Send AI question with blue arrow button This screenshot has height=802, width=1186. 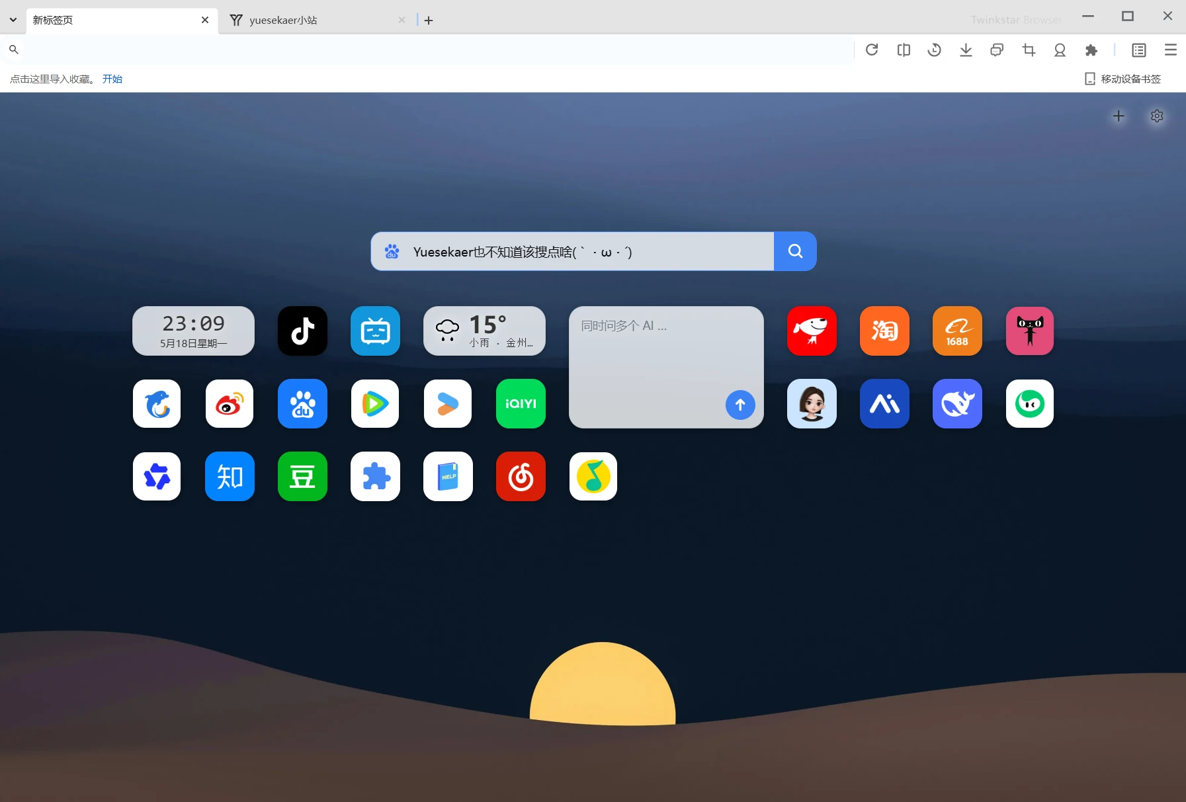coord(740,405)
